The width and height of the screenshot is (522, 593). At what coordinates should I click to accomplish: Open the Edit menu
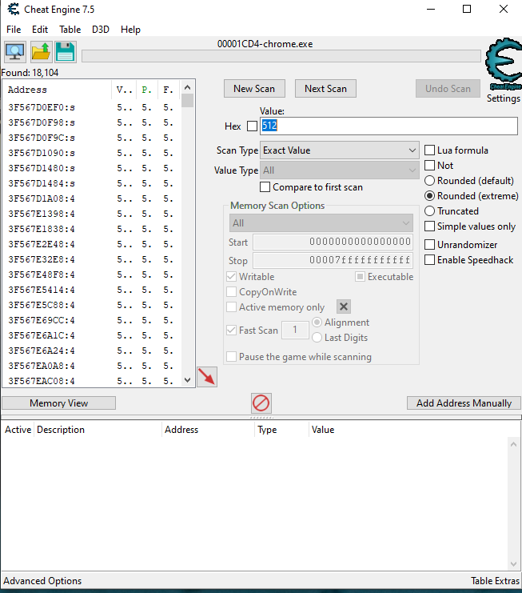coord(40,30)
